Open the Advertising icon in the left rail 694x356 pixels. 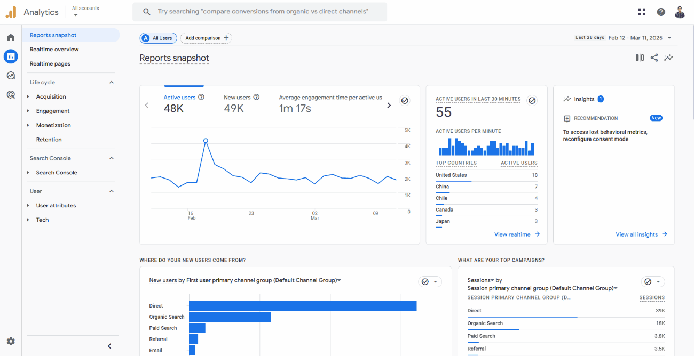pyautogui.click(x=11, y=95)
